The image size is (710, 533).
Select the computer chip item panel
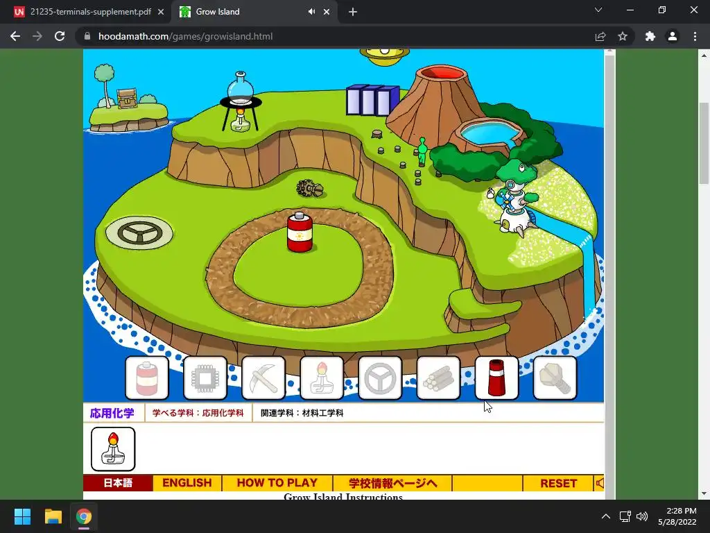click(x=205, y=378)
